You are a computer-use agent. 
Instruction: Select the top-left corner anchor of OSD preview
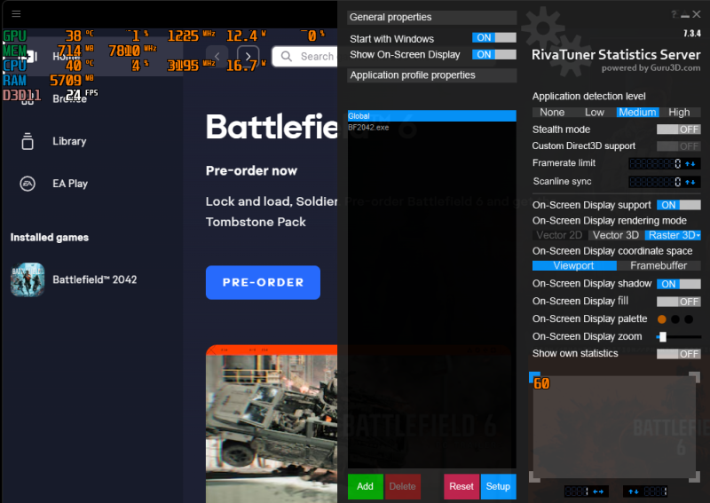(x=535, y=377)
